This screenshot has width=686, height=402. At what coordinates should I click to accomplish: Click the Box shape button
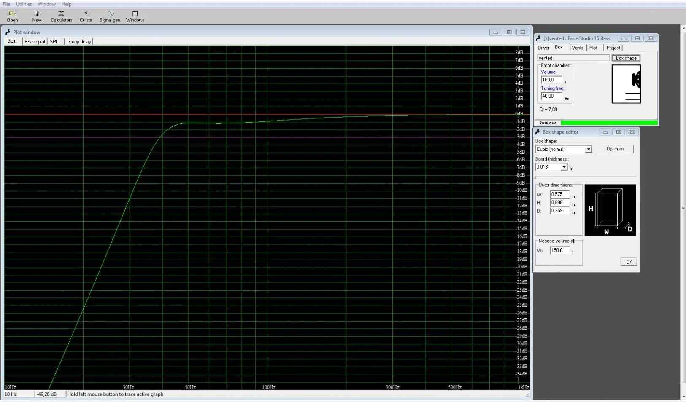click(x=626, y=58)
